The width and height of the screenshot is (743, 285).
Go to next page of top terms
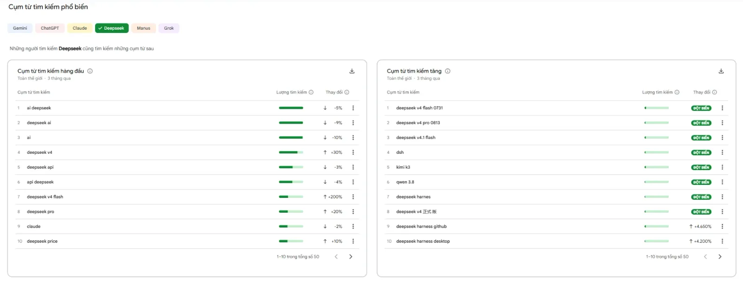(x=351, y=257)
